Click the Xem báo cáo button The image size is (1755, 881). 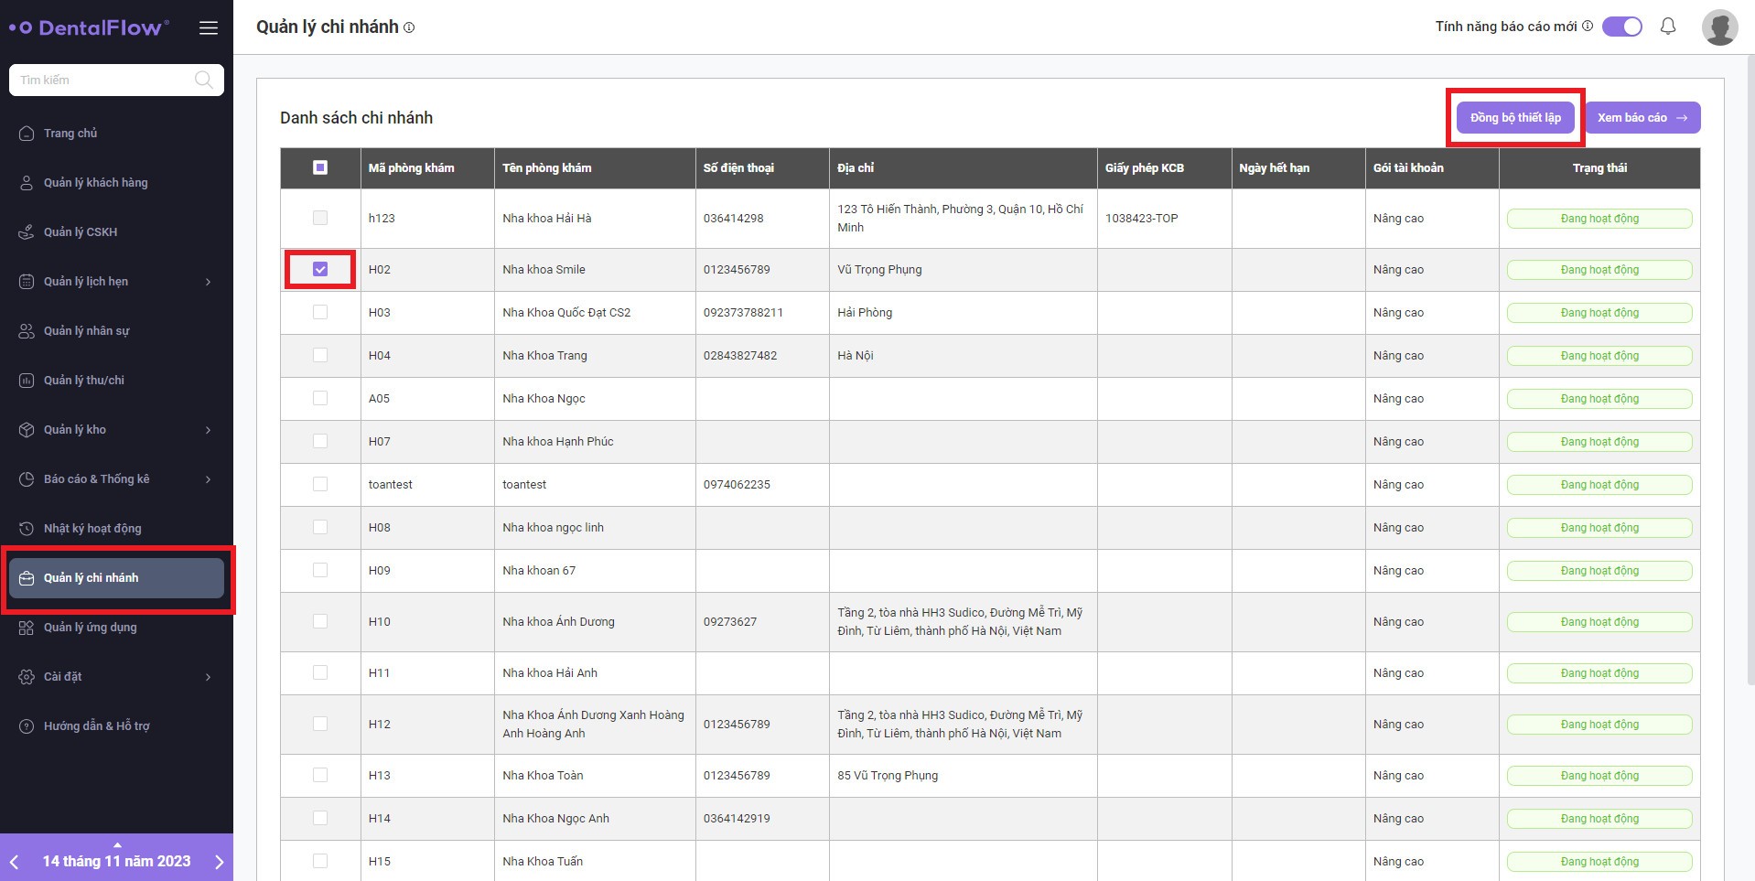1642,118
